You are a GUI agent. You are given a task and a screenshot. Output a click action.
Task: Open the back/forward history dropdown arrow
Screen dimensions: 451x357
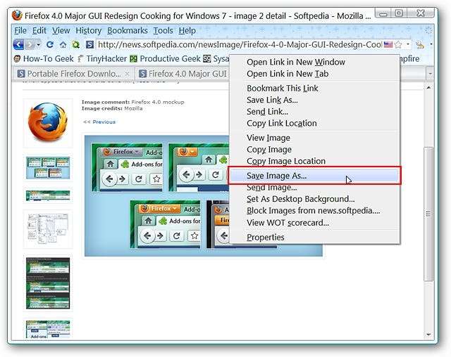click(x=38, y=45)
